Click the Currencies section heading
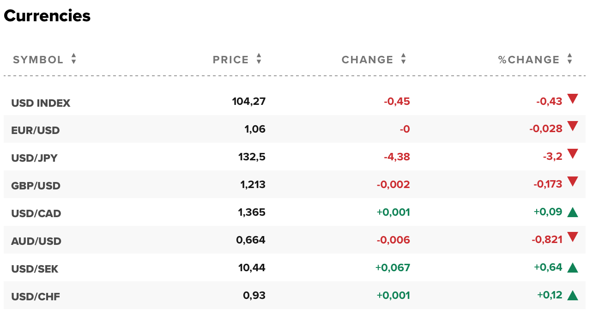593x316 pixels. pos(47,16)
